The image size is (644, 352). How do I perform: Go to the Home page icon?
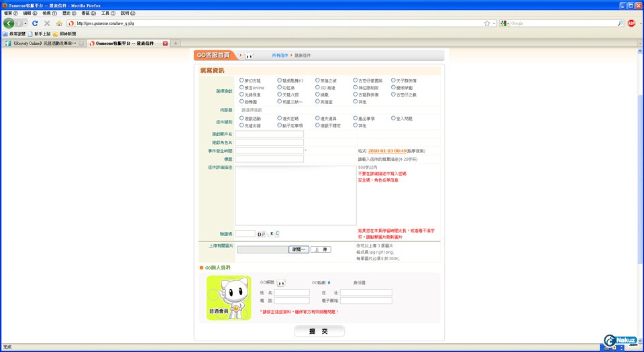(59, 23)
